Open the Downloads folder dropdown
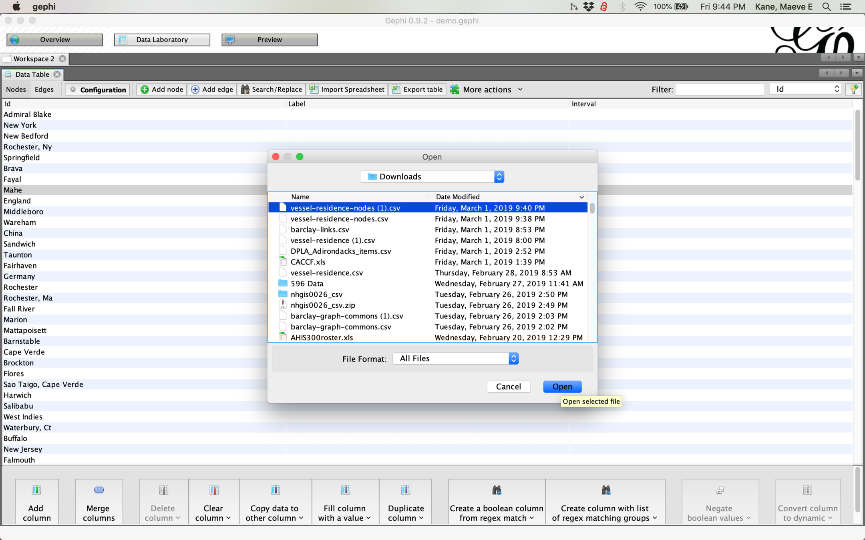 432,177
